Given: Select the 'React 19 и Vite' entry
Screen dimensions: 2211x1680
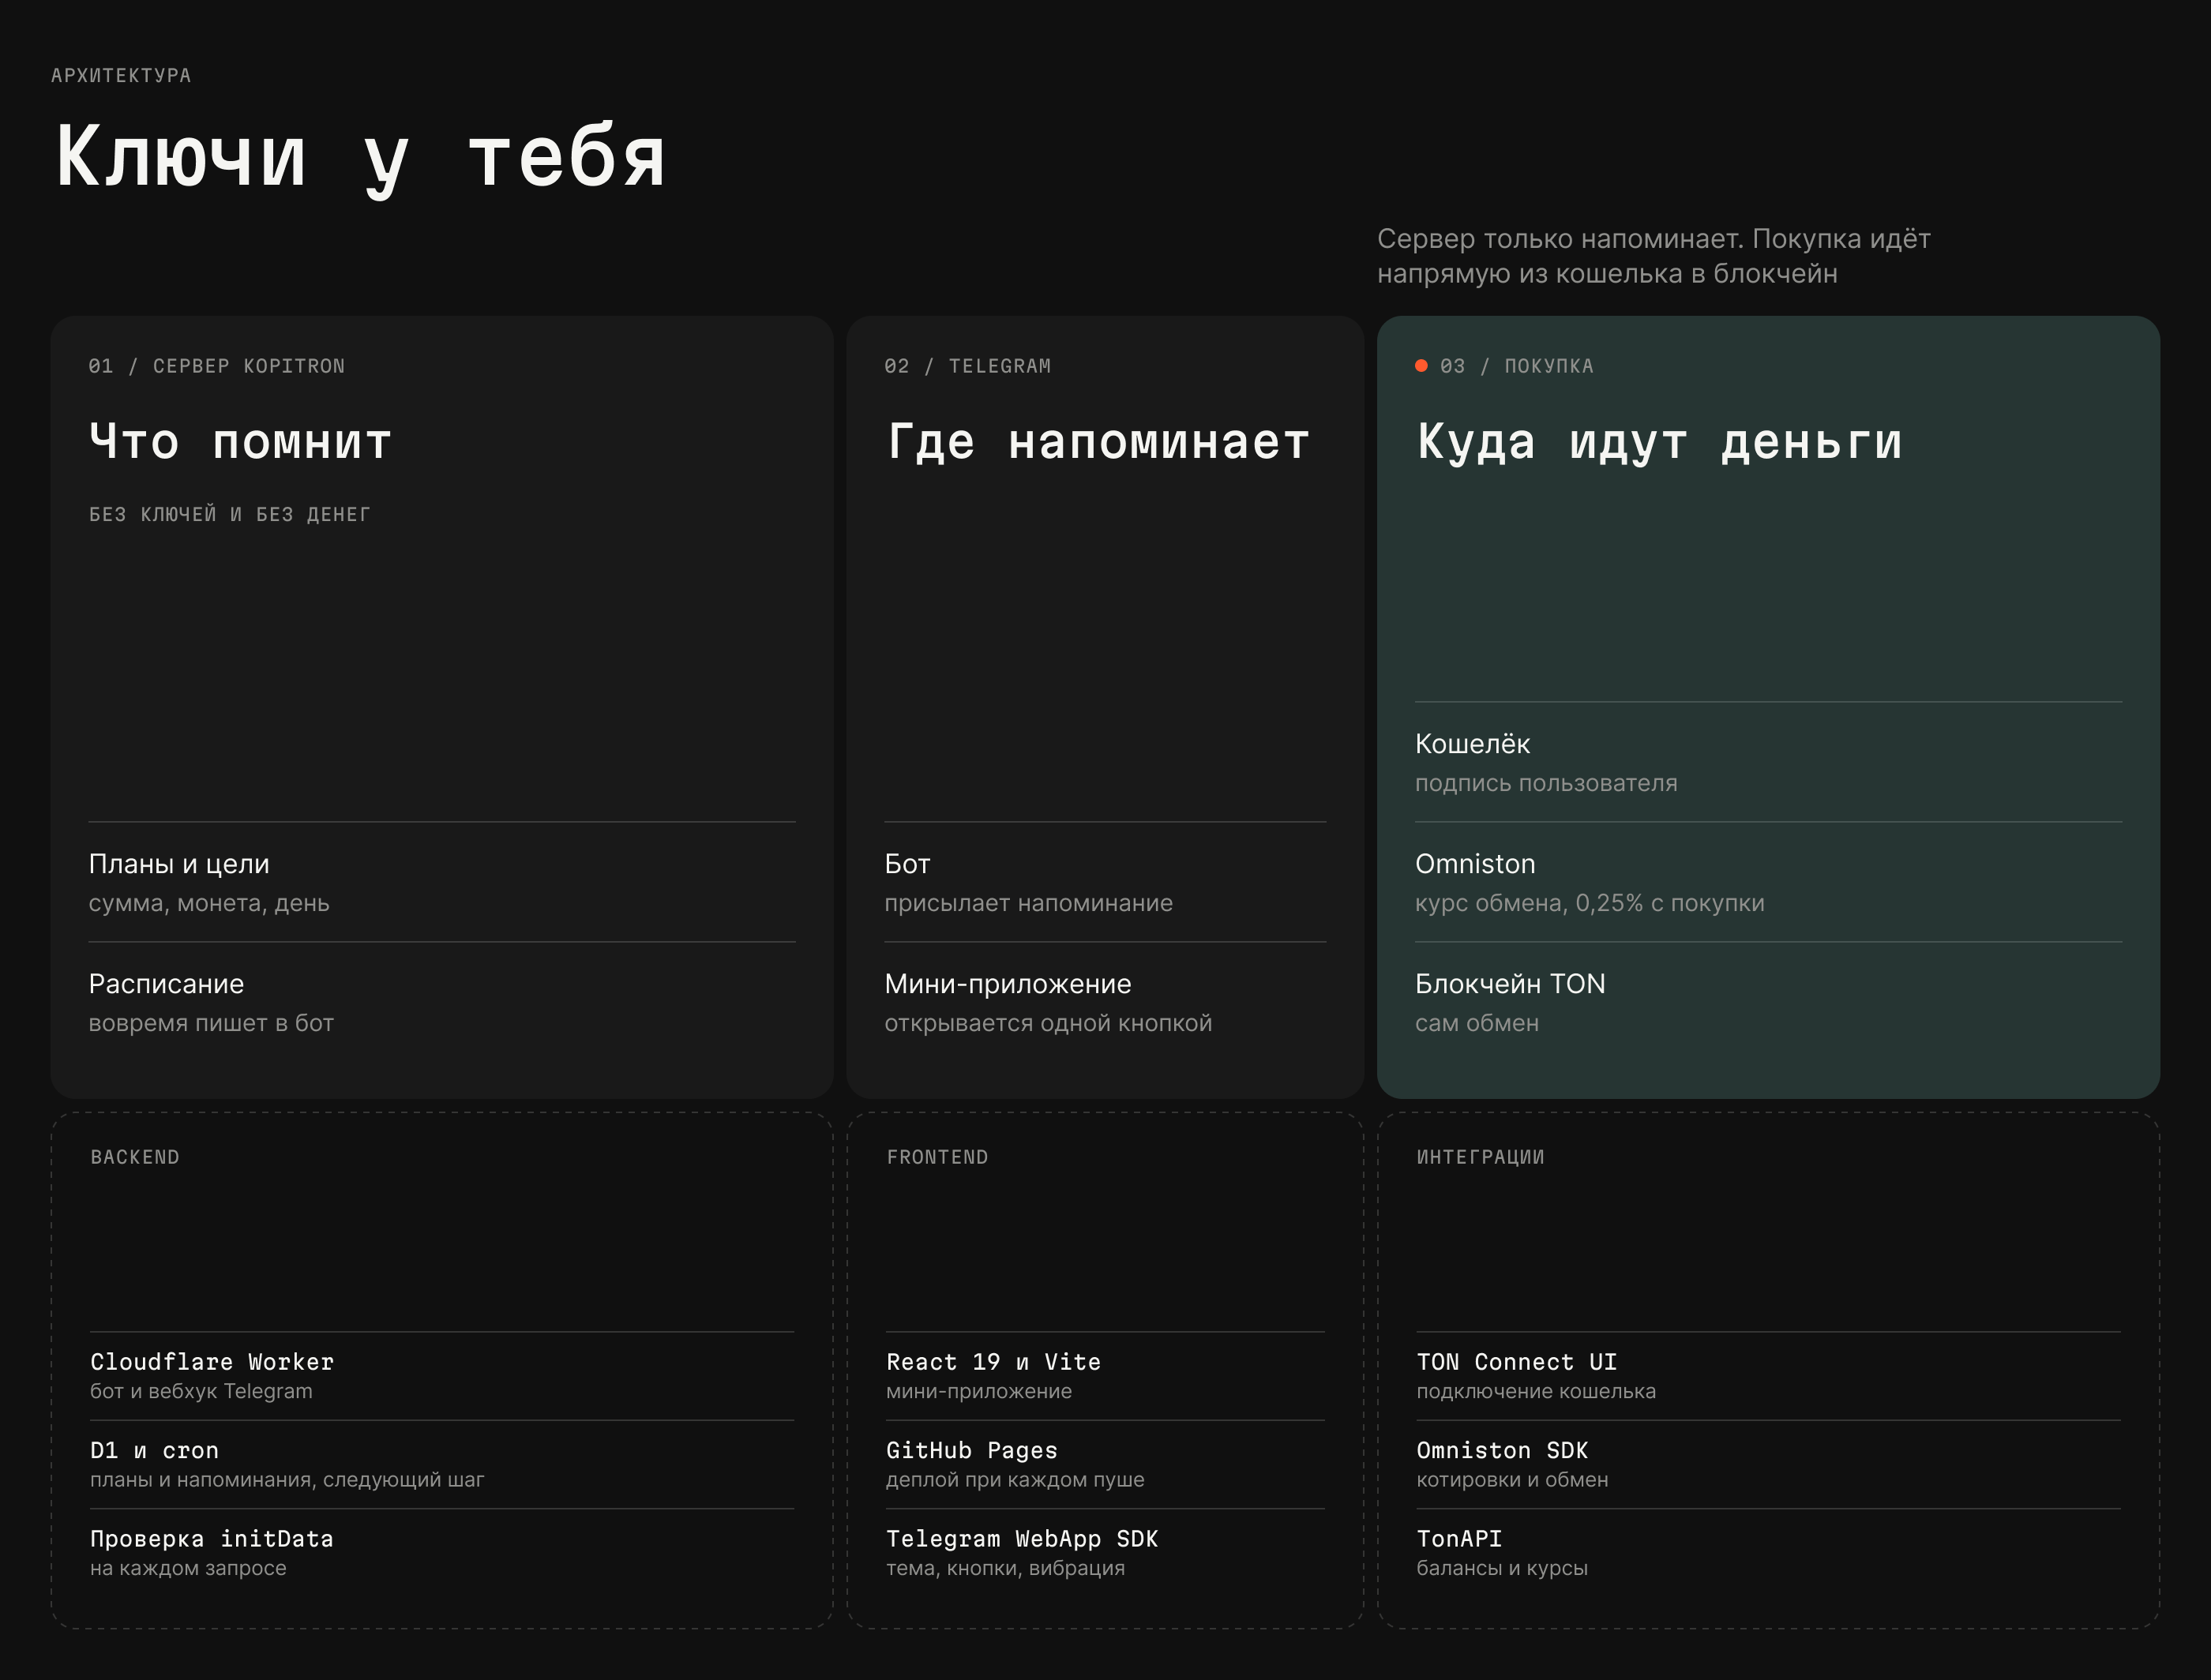Looking at the screenshot, I should click(1105, 1376).
